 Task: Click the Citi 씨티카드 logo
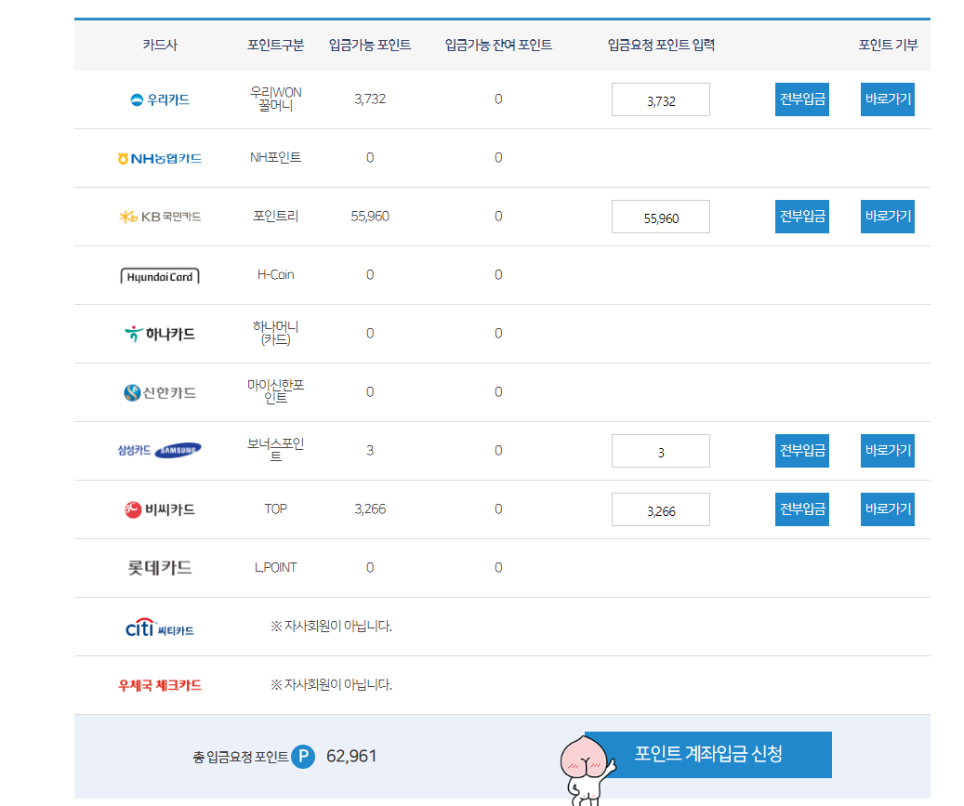coord(160,628)
